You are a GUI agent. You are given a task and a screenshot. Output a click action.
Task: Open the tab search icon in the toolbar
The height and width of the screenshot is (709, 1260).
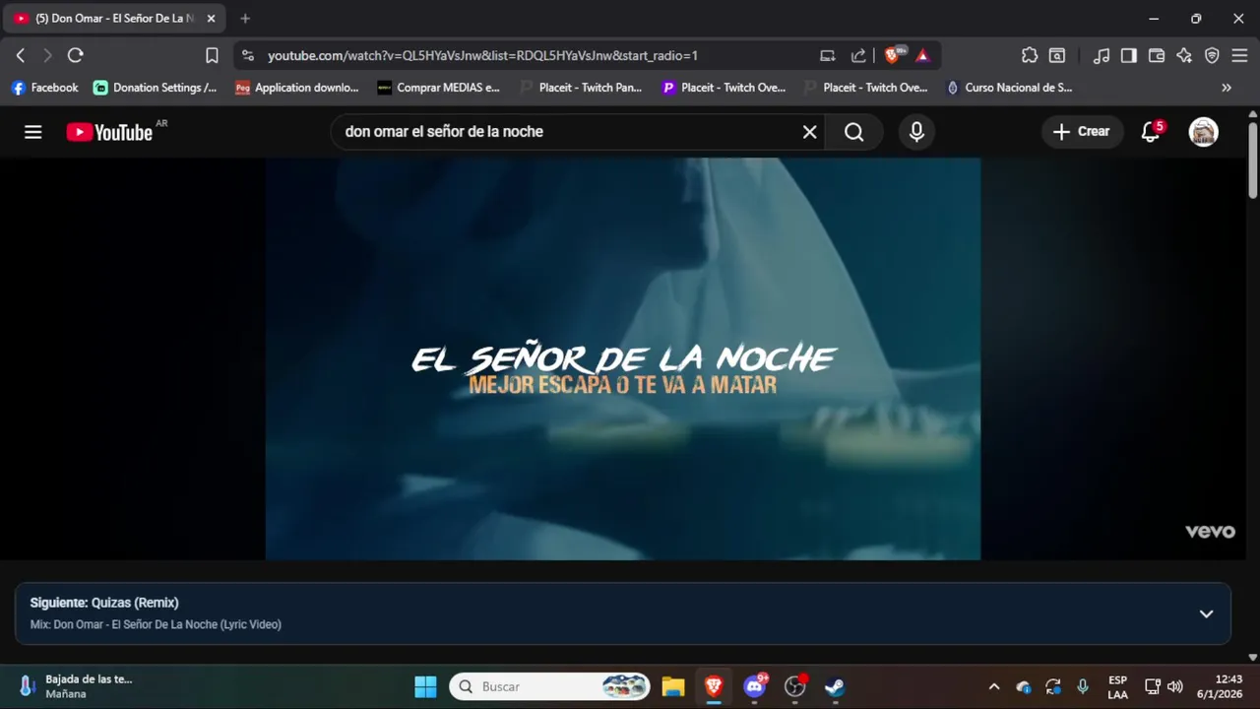(x=1057, y=55)
